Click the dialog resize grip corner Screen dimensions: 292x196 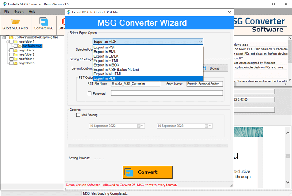(x=231, y=185)
